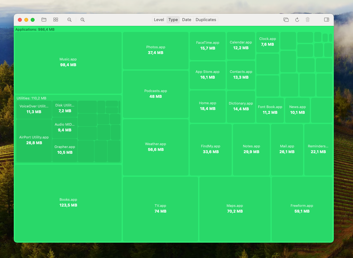Select the Reminders tile 22,1 MB
The image size is (353, 258).
point(318,150)
